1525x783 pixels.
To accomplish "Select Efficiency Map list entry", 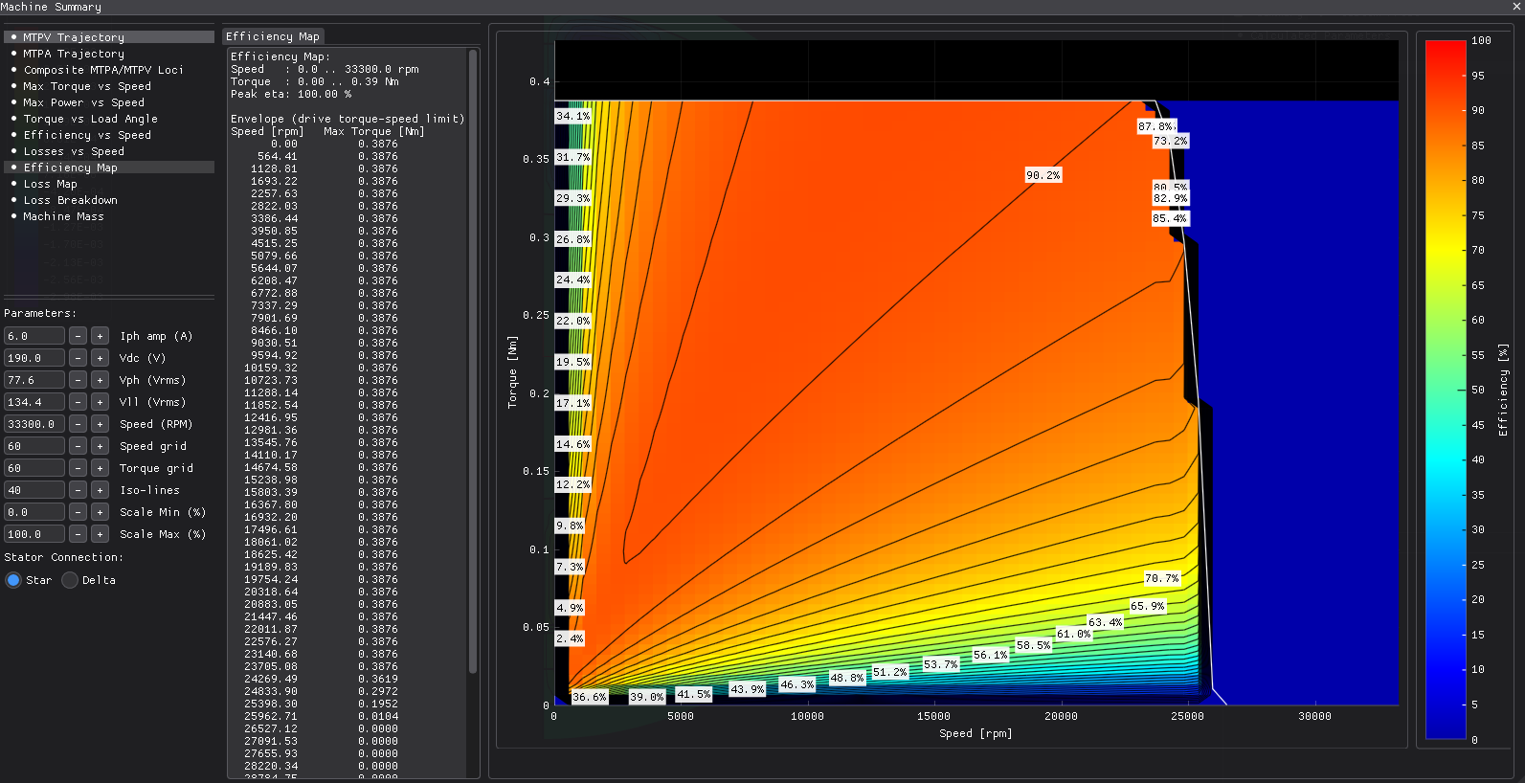I will point(109,168).
